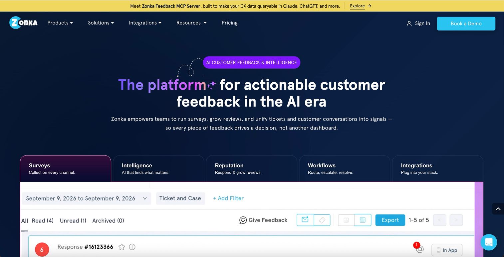
Task: Click the Sign In user icon
Action: point(409,23)
